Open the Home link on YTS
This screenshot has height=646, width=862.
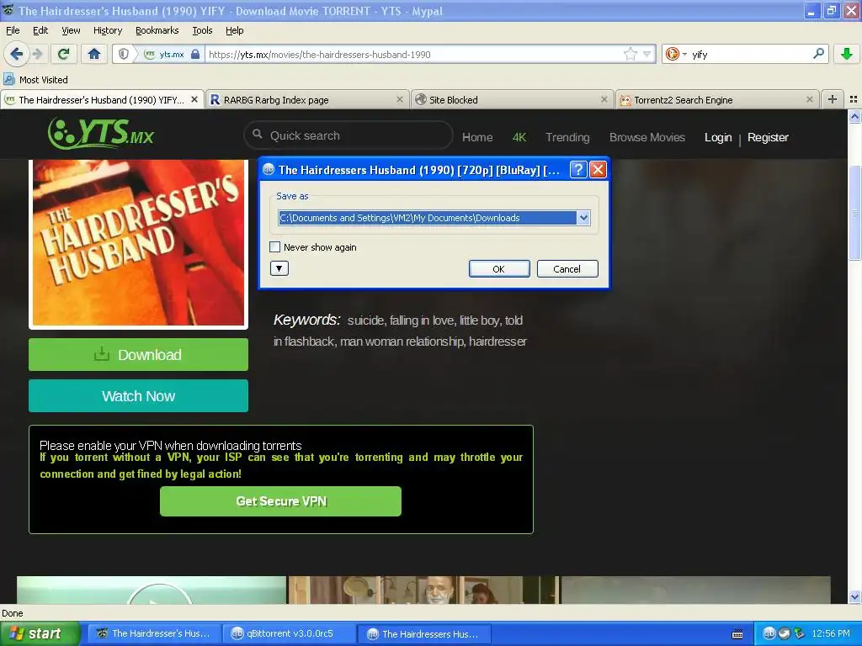(477, 137)
